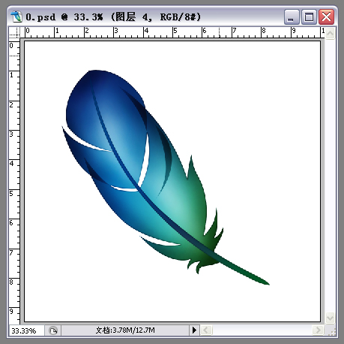344x344 pixels.
Task: Maximize the 0.psd document window
Action: [x=309, y=17]
